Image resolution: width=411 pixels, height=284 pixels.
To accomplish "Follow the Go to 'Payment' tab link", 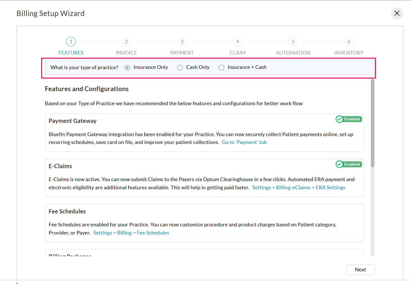I will tap(244, 142).
